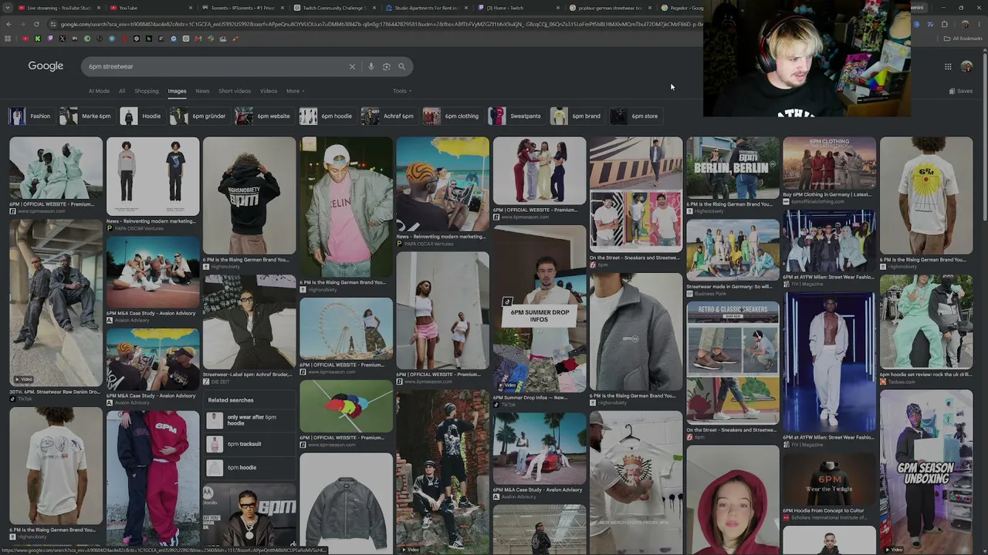Open the Chrome profile avatar in toolbar
Viewport: 988px width, 555px height.
[965, 24]
